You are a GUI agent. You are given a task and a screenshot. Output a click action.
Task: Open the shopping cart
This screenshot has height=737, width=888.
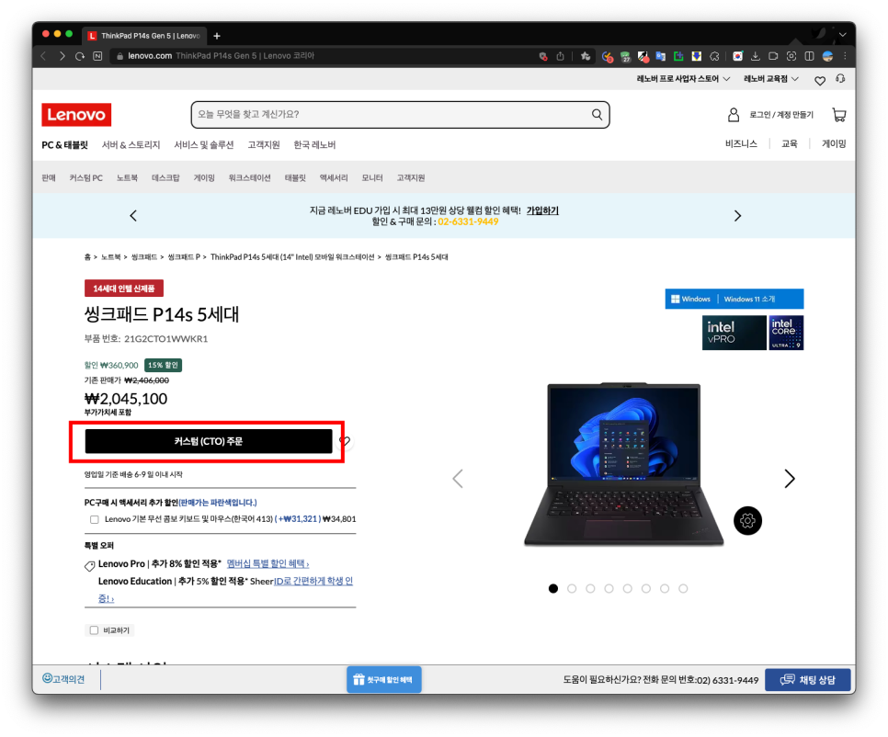click(838, 115)
